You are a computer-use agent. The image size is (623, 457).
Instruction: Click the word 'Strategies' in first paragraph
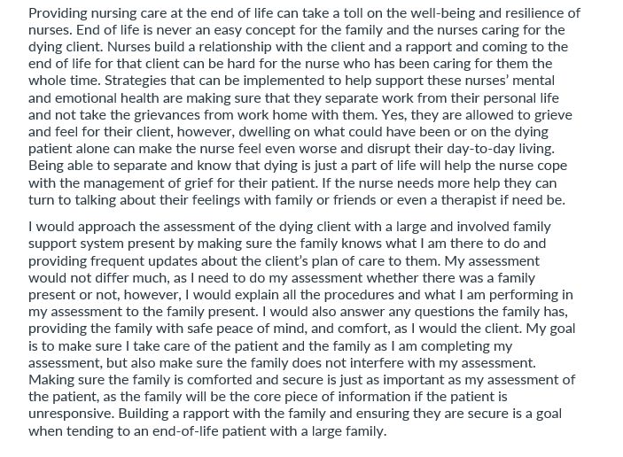coord(135,81)
